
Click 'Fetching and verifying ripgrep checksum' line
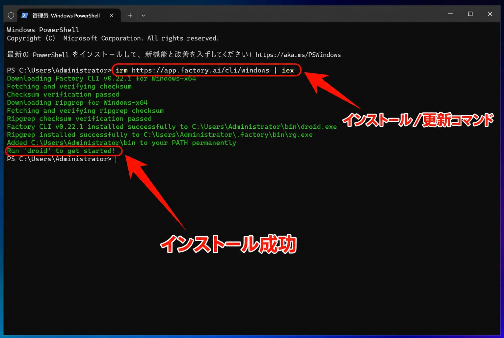85,111
